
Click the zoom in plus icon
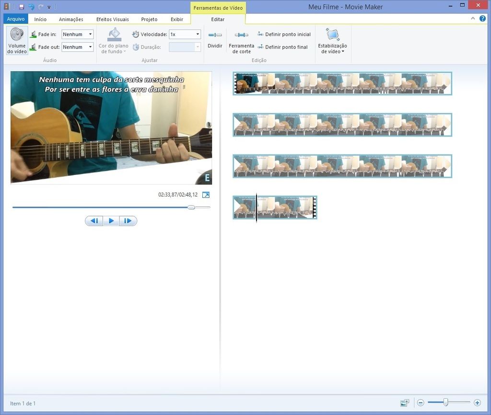pyautogui.click(x=477, y=403)
